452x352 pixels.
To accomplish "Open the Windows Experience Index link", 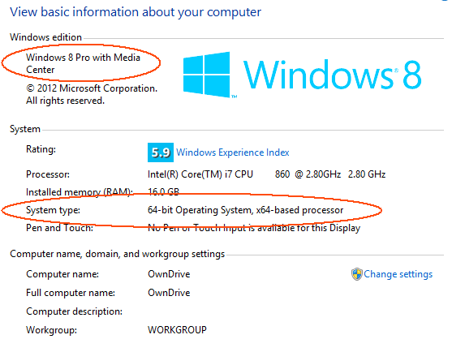I will [x=233, y=152].
